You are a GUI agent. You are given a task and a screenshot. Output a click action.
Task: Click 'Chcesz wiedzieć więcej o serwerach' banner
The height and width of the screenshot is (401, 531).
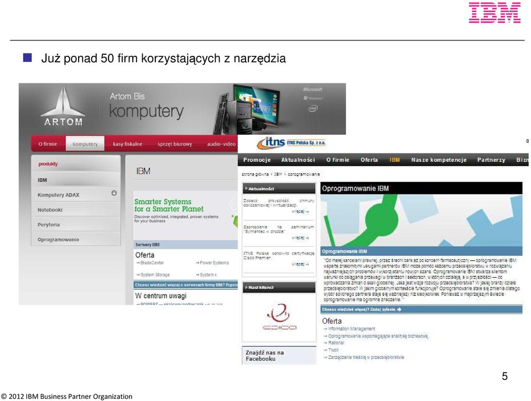186,285
